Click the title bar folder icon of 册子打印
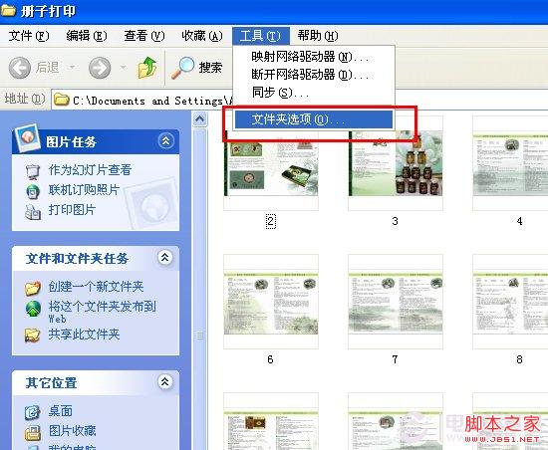Image resolution: width=548 pixels, height=450 pixels. click(8, 11)
